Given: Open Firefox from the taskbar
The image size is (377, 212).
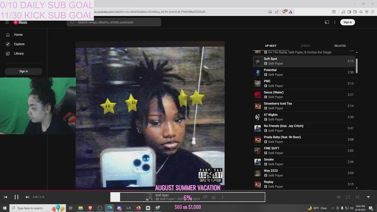Looking at the screenshot, I should click(138, 208).
